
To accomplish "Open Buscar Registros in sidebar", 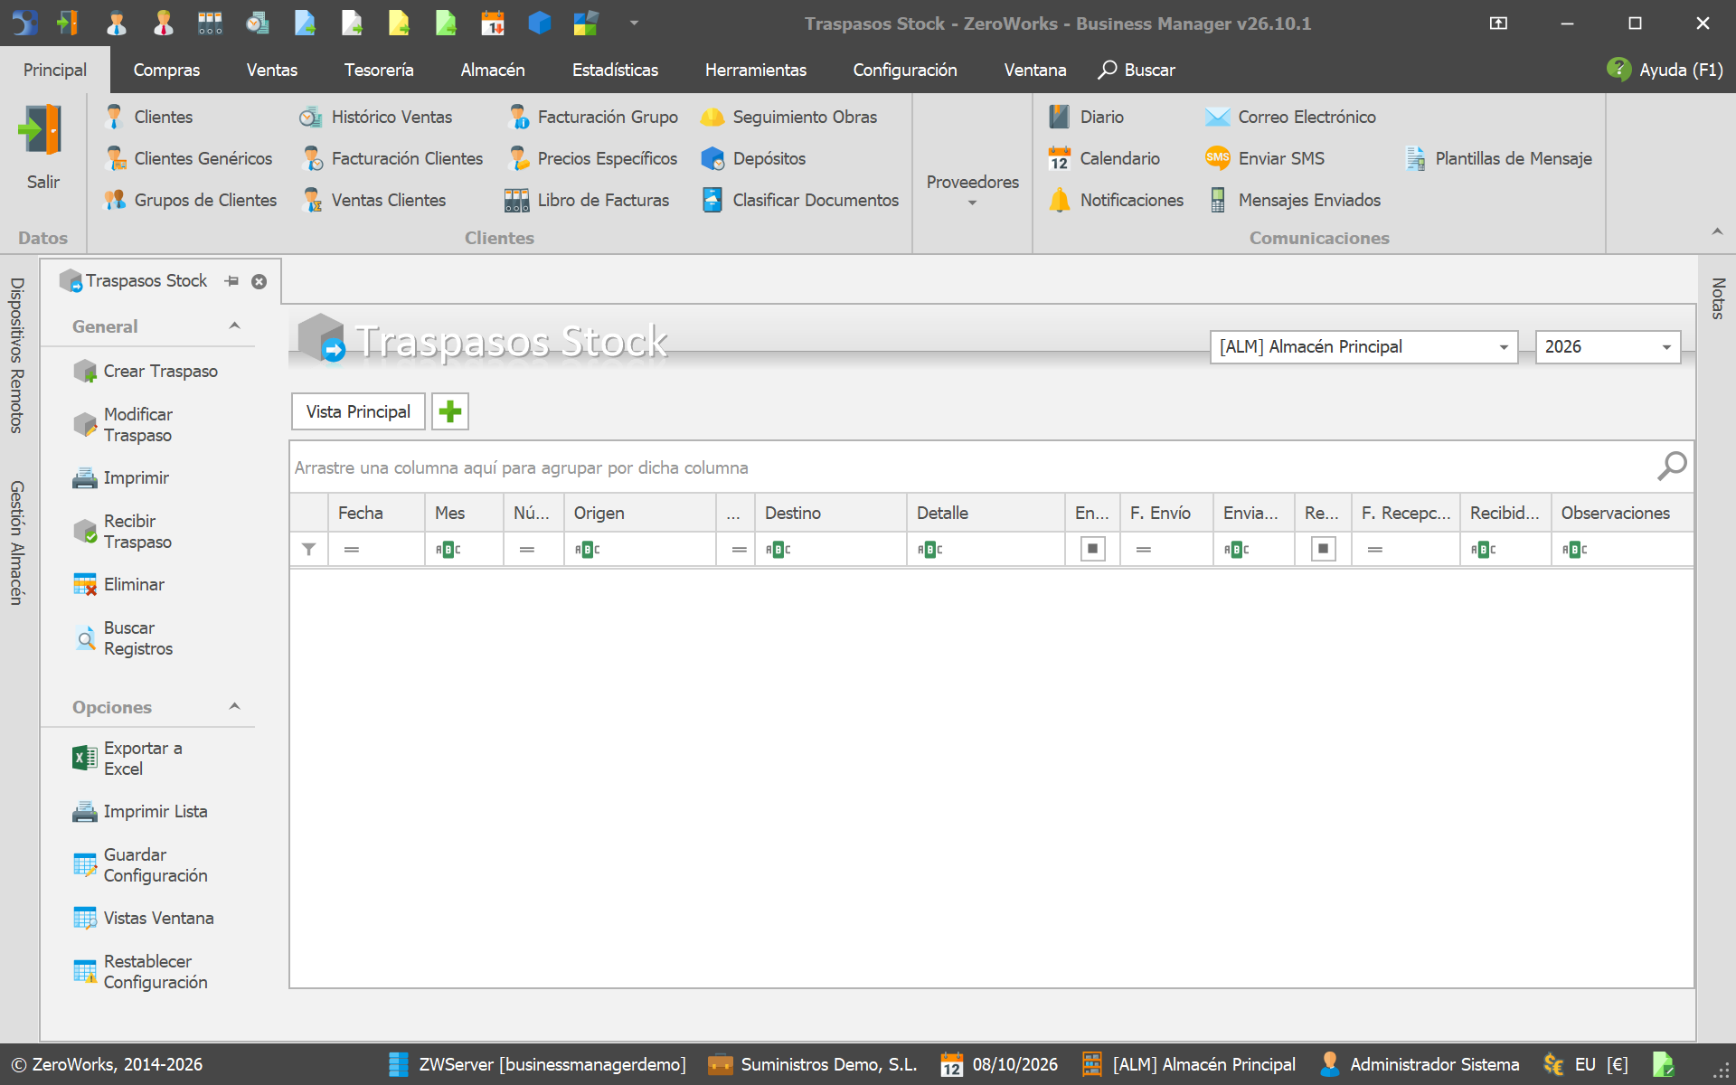I will pos(123,638).
